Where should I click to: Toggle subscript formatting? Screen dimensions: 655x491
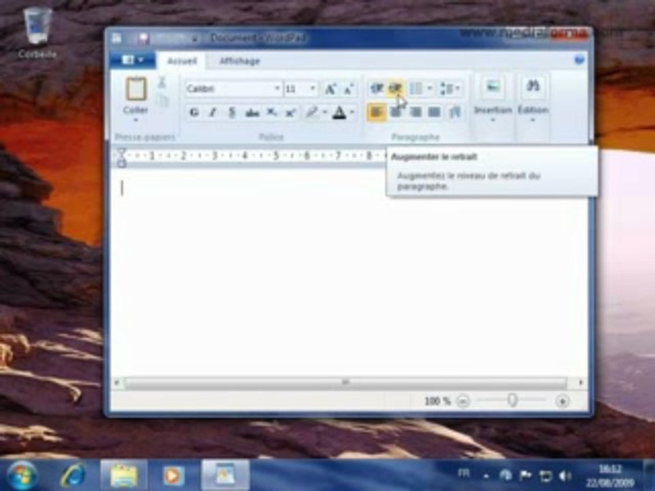[x=272, y=113]
